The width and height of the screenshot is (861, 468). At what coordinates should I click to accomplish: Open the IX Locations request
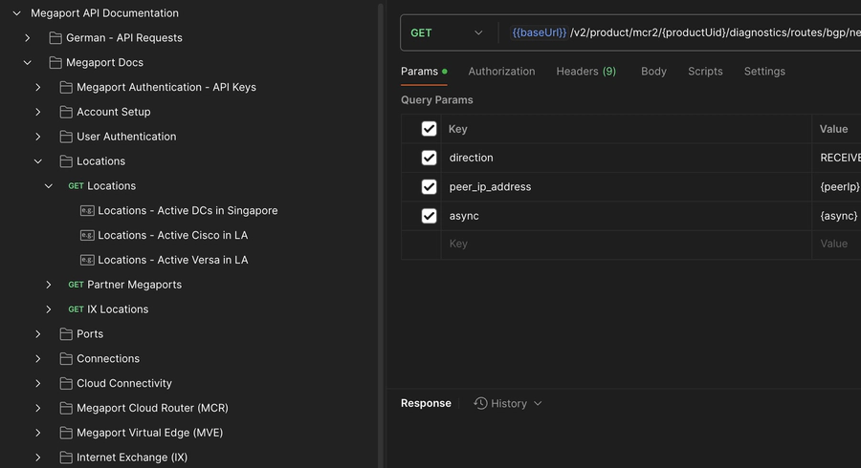point(118,309)
